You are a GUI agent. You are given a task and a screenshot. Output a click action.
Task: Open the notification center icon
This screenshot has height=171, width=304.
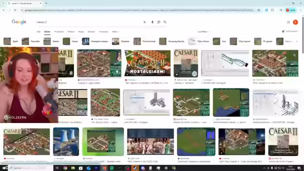pos(299,168)
